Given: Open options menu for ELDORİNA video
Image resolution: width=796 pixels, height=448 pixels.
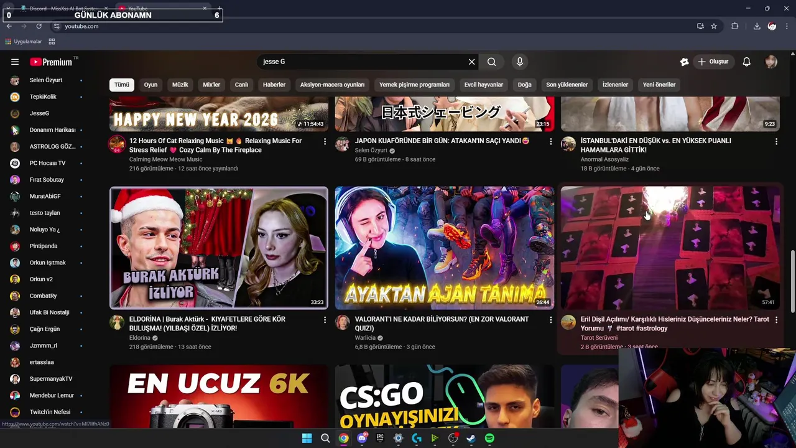Looking at the screenshot, I should (325, 320).
